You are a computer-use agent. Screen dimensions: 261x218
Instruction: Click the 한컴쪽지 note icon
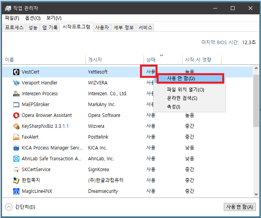[16, 180]
